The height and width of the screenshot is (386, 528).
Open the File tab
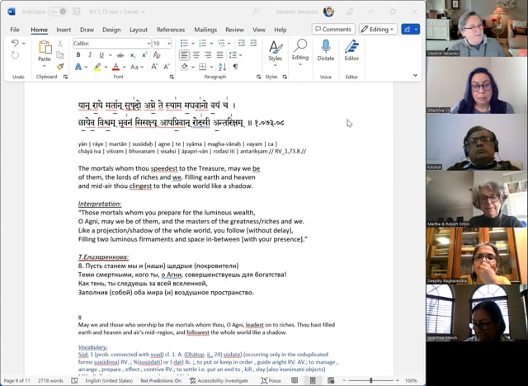15,30
